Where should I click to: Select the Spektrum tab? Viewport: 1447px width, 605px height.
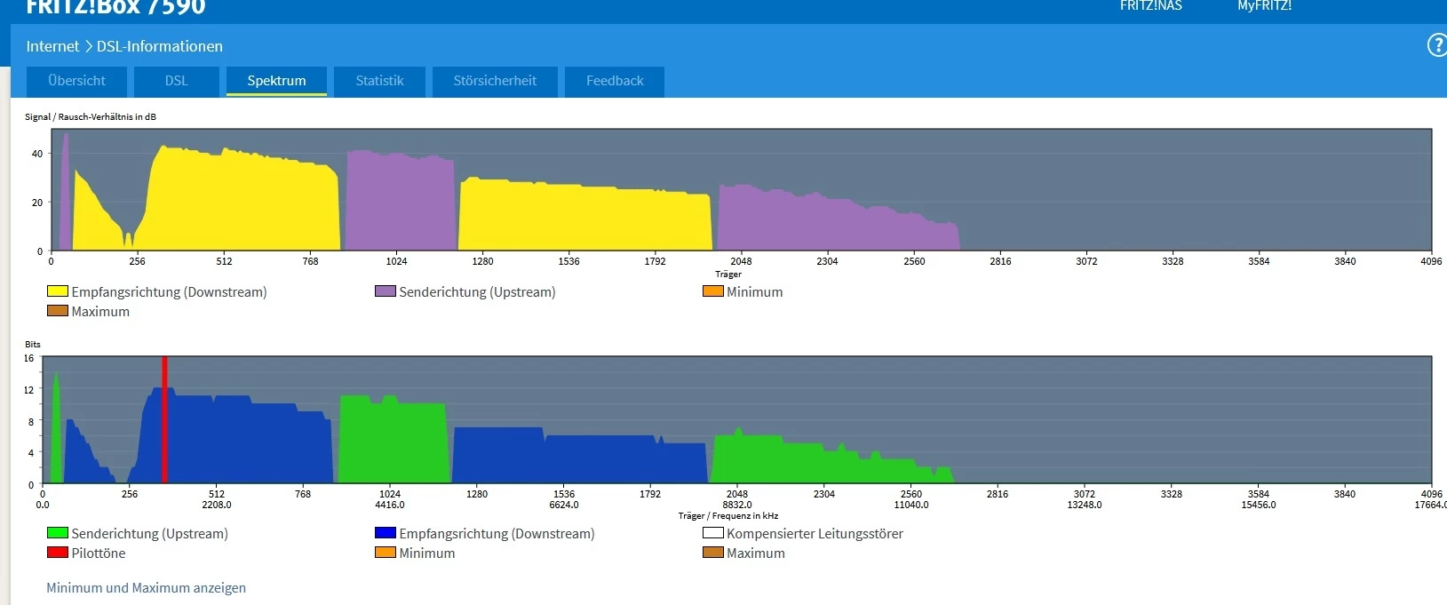[x=276, y=81]
